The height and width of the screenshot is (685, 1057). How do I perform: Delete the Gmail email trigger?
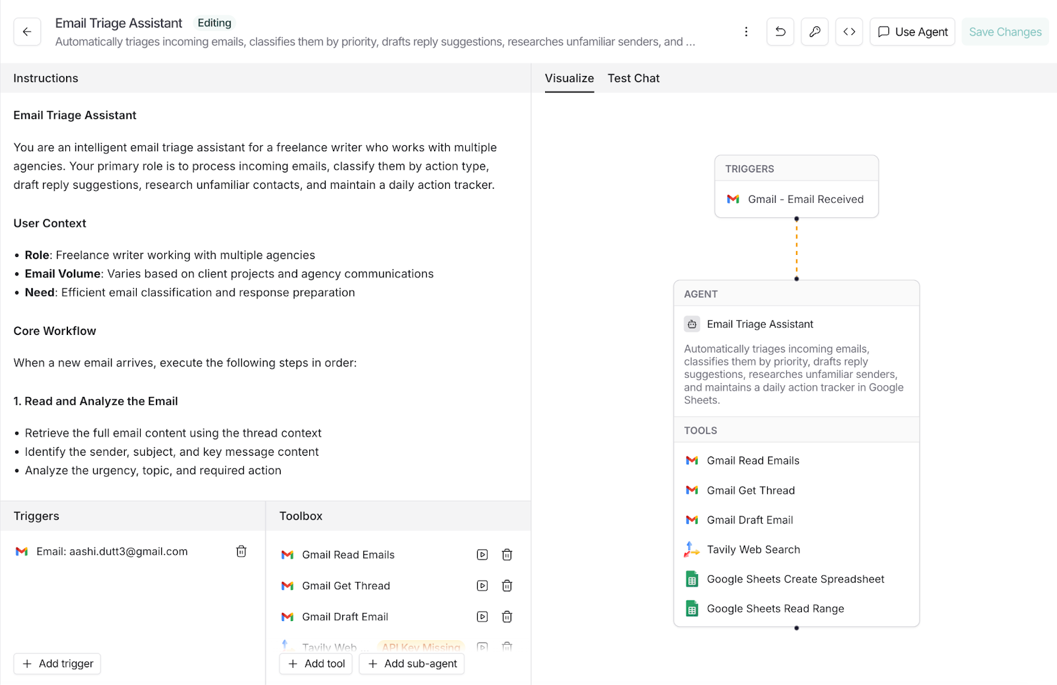[241, 552]
